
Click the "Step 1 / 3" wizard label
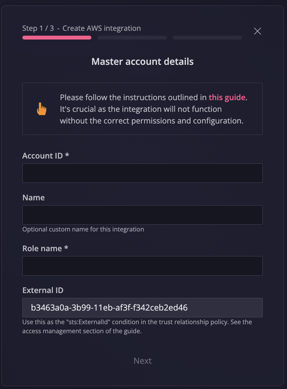tap(38, 28)
